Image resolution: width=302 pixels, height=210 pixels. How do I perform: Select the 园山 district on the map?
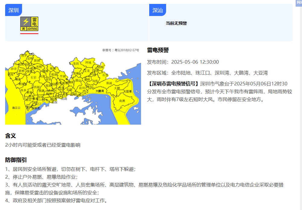(78, 80)
